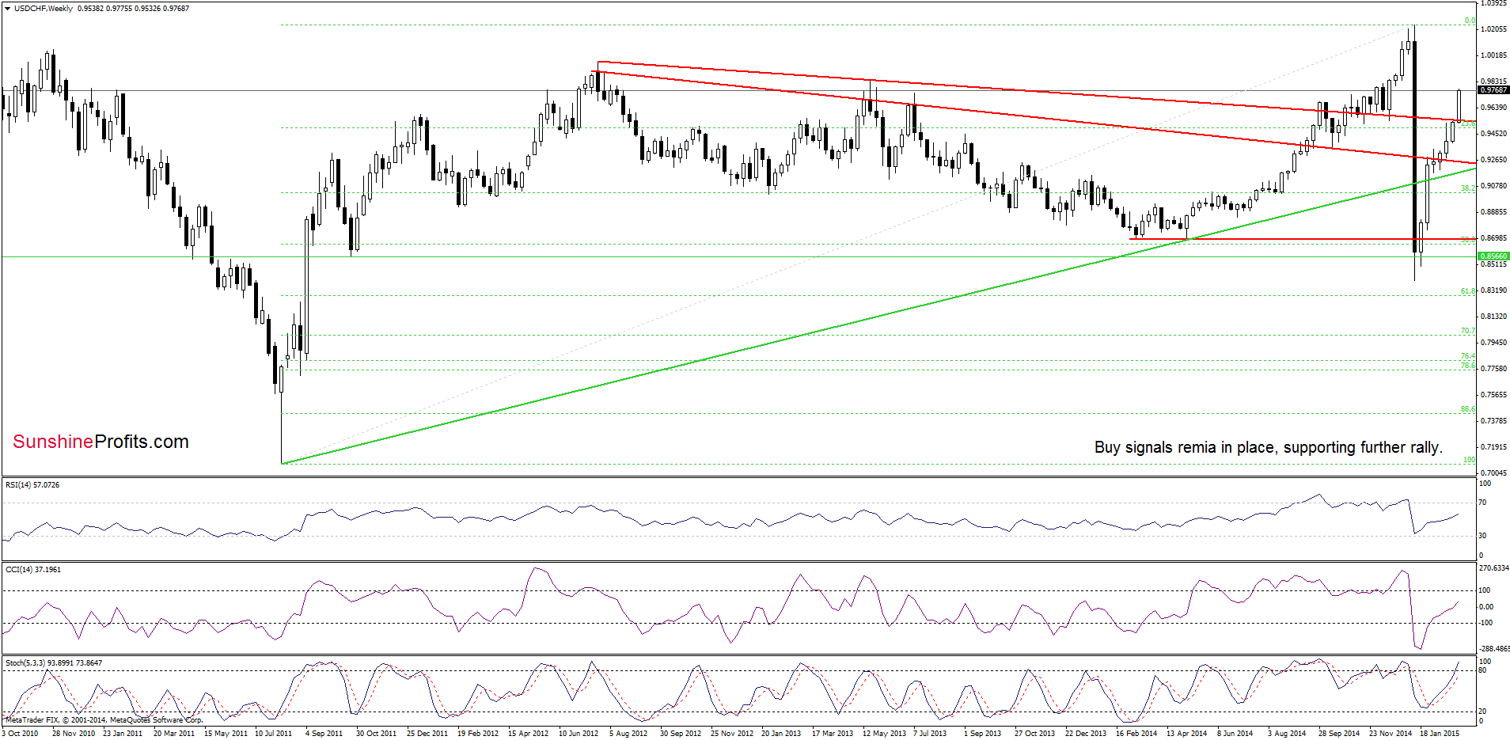Image resolution: width=1510 pixels, height=740 pixels.
Task: Click the 0.98315 price axis label
Action: 1493,82
